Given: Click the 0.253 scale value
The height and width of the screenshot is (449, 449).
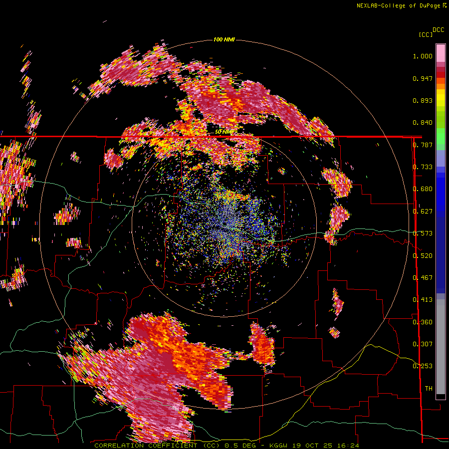Looking at the screenshot, I should (x=423, y=366).
